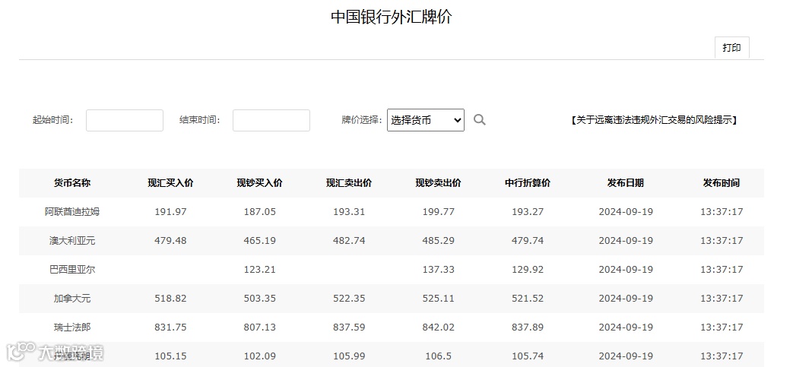
Task: Click the 中行折算价 column header
Action: [x=528, y=183]
